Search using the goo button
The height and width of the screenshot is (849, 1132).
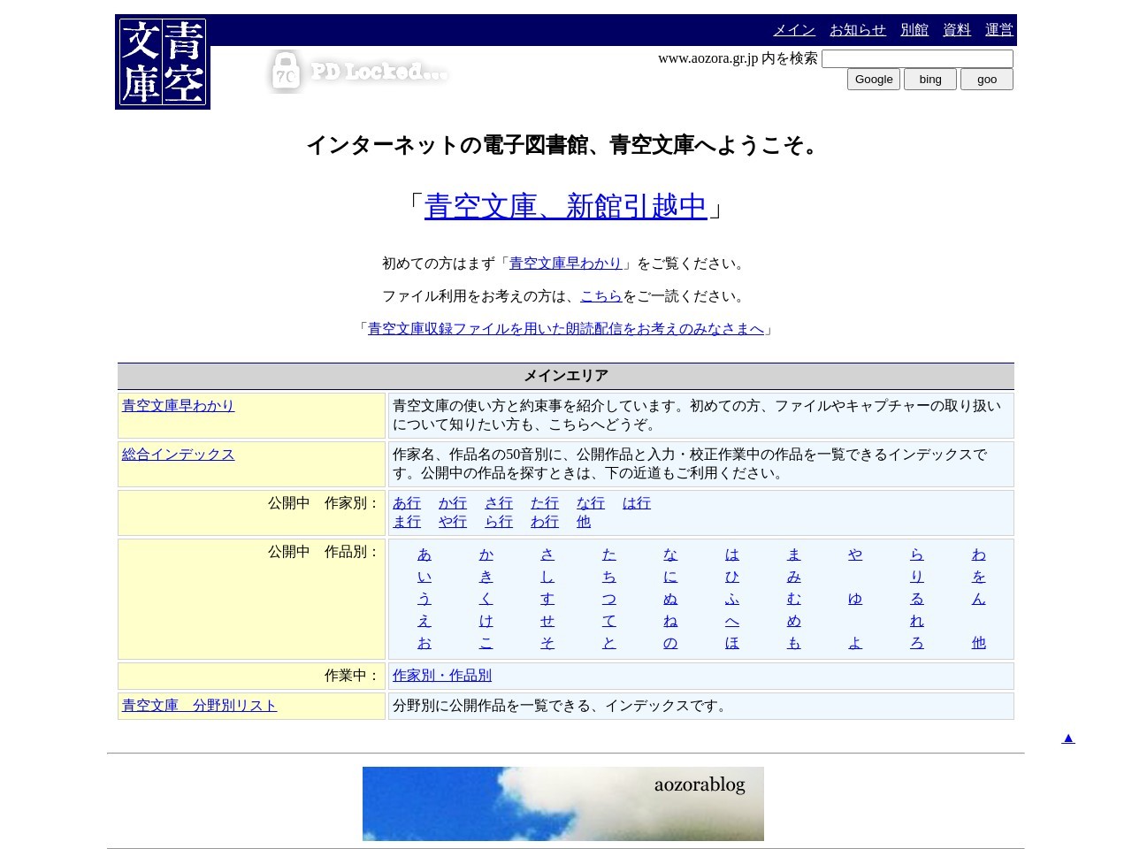tap(987, 79)
